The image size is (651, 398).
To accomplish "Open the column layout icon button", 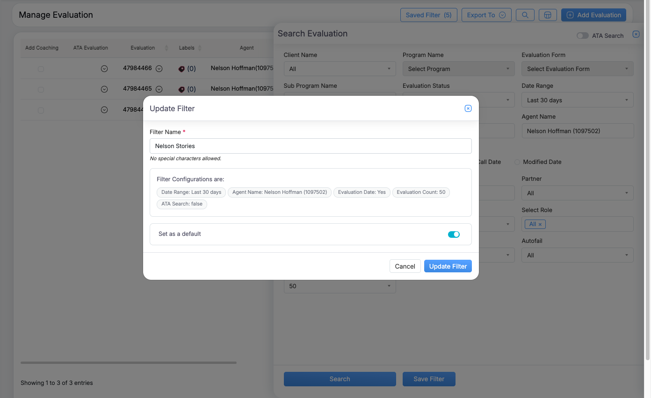I will coord(548,15).
